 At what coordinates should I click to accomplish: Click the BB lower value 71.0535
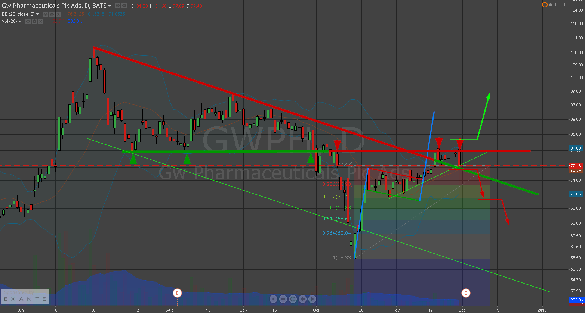(116, 14)
